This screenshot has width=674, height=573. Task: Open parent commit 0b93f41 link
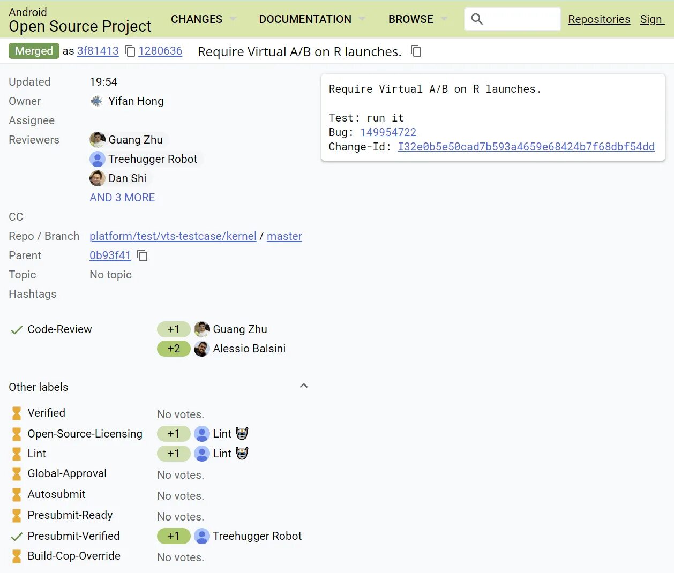click(x=110, y=255)
